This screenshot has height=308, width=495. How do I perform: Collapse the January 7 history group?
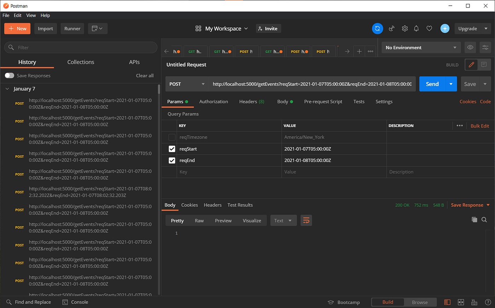(x=8, y=89)
